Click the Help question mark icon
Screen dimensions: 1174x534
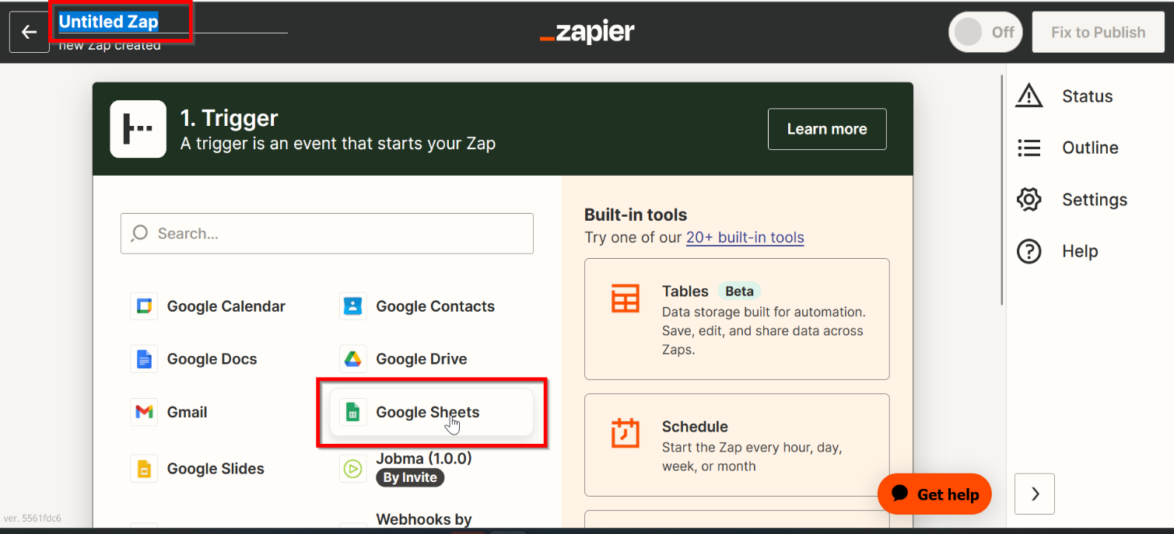coord(1029,251)
